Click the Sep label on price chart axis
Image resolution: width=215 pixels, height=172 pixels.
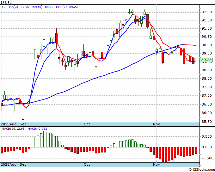tap(23, 124)
